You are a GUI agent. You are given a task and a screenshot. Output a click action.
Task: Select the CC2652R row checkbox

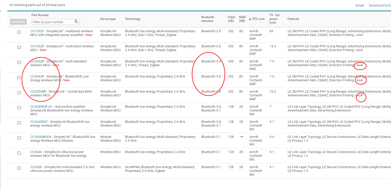(x=19, y=62)
